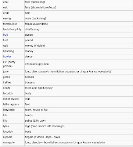Select the 'feele/freely/filly' cell

tap(14, 29)
